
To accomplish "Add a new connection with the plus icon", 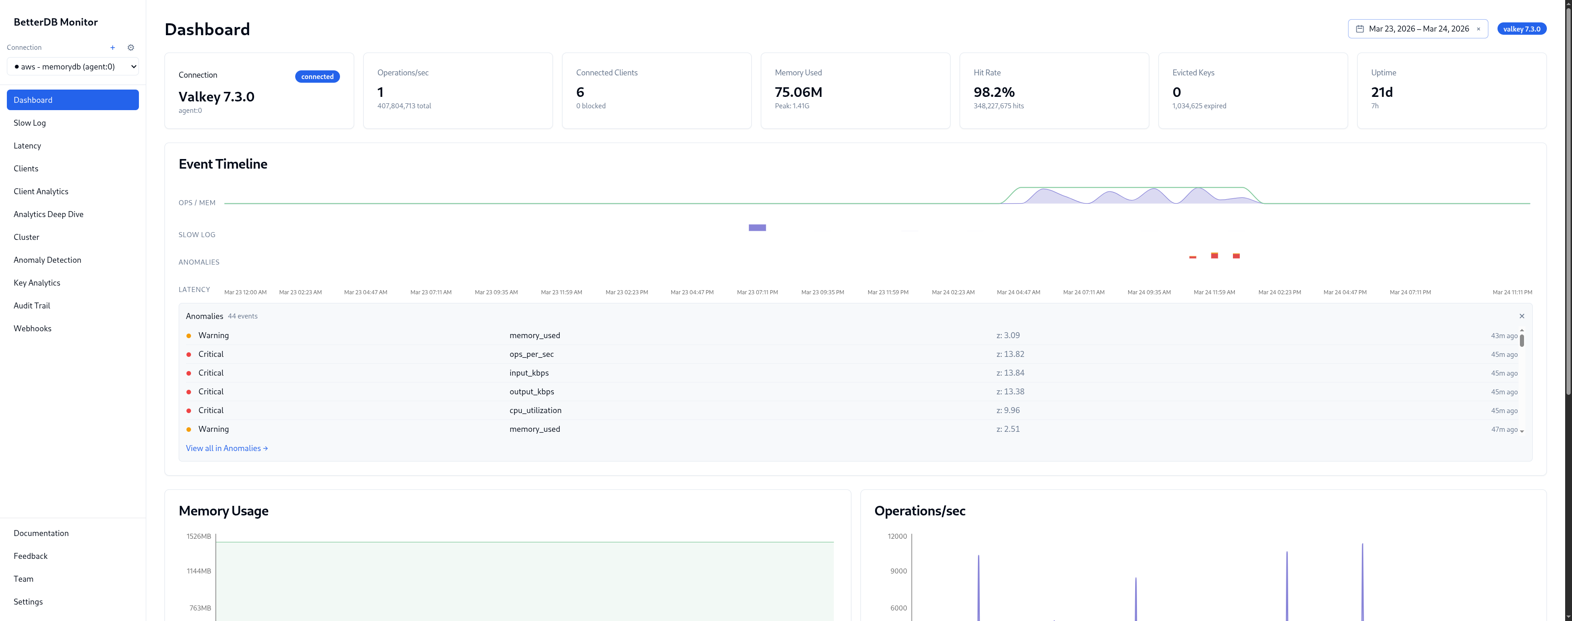I will point(112,47).
